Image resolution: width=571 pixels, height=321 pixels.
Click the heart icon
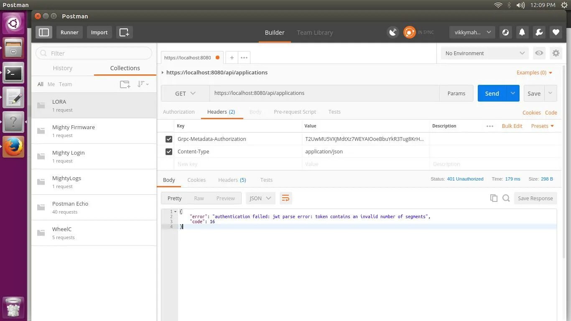[x=556, y=32]
